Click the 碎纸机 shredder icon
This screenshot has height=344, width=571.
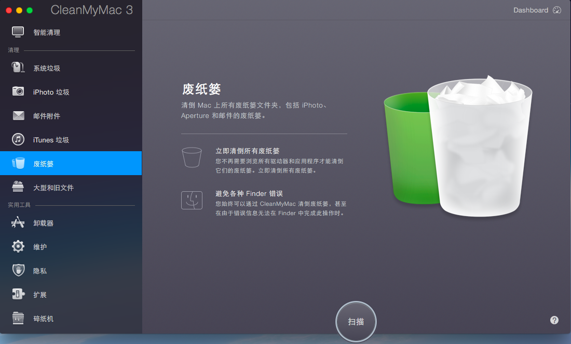pos(18,318)
